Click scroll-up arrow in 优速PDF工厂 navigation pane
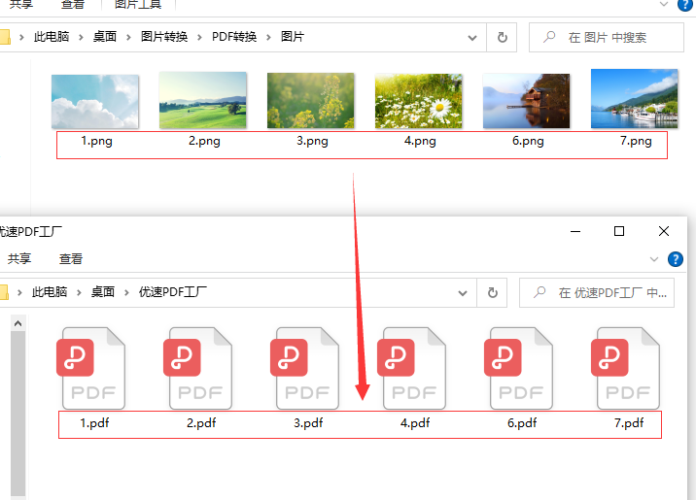 17,323
